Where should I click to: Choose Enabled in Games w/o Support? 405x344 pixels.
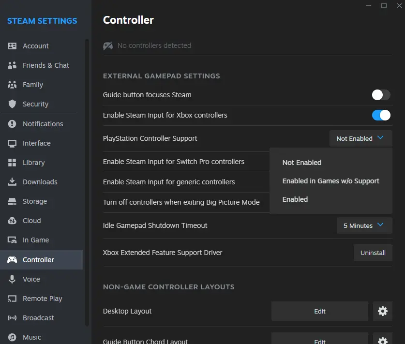[x=331, y=181]
